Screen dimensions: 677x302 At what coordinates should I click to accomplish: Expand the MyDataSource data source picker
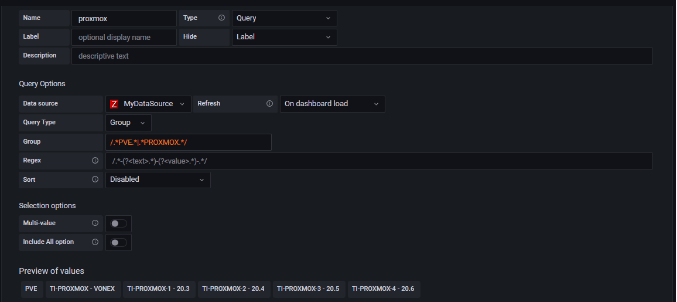click(149, 104)
